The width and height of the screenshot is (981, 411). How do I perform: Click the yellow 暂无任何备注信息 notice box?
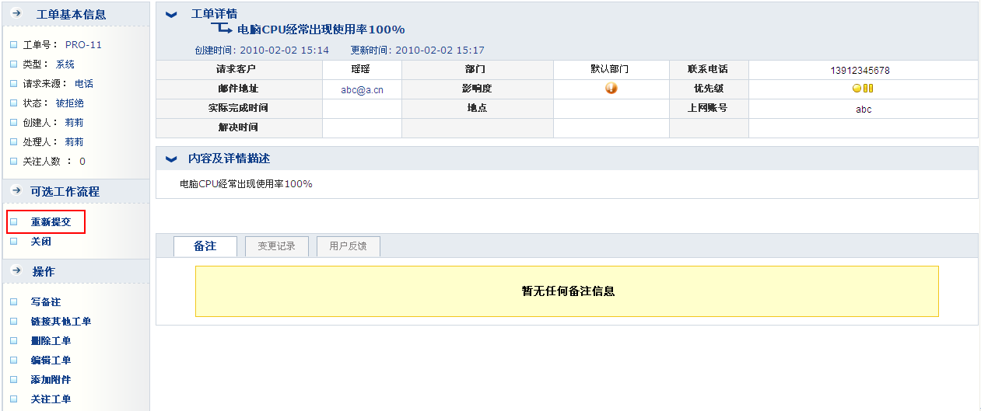coord(566,291)
